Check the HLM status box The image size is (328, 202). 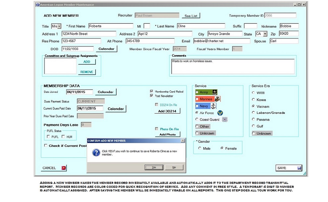pos(63,137)
